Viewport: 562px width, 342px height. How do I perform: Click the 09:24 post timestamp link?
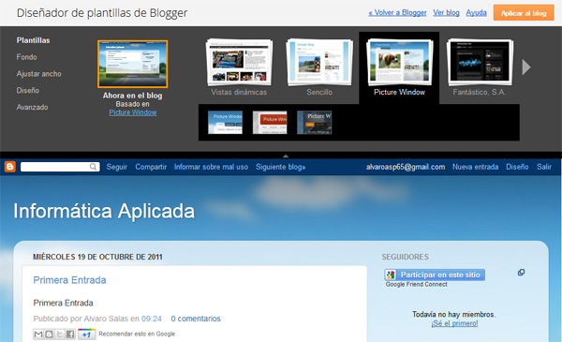pyautogui.click(x=152, y=319)
